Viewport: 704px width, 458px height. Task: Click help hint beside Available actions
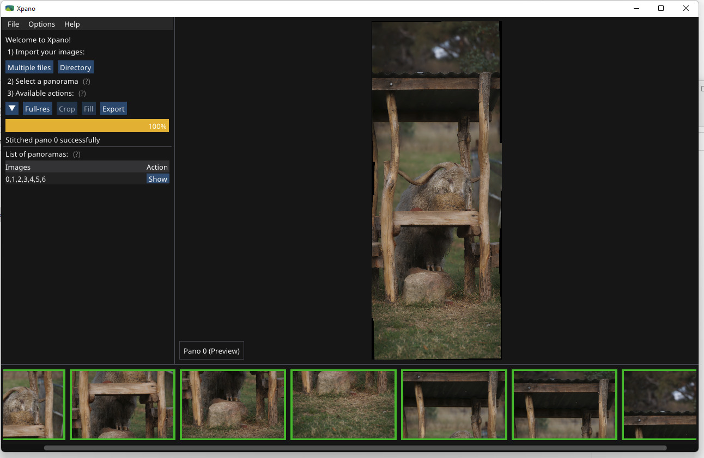[82, 94]
